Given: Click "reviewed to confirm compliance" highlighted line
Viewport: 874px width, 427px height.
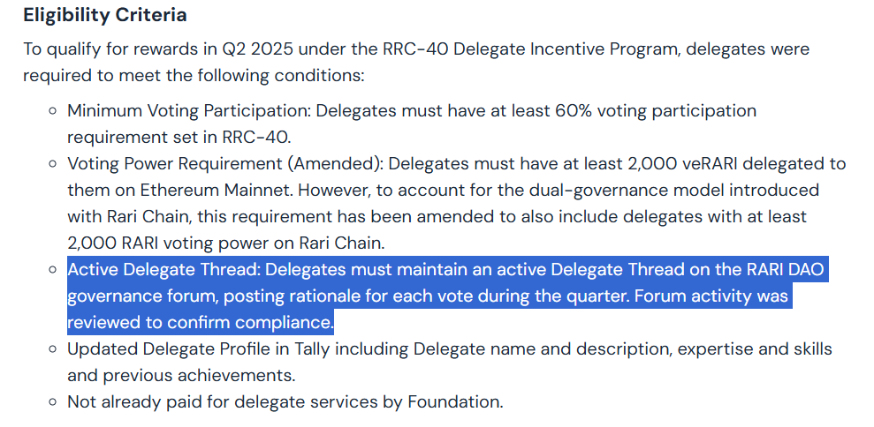Looking at the screenshot, I should [200, 322].
